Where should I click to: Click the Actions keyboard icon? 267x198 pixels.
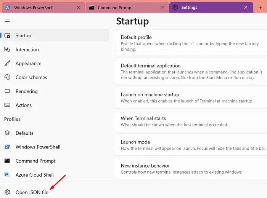point(7,105)
